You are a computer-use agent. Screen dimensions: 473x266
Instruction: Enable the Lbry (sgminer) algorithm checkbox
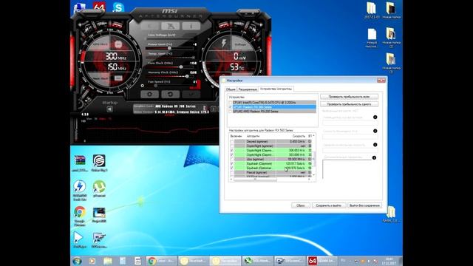[x=231, y=160]
